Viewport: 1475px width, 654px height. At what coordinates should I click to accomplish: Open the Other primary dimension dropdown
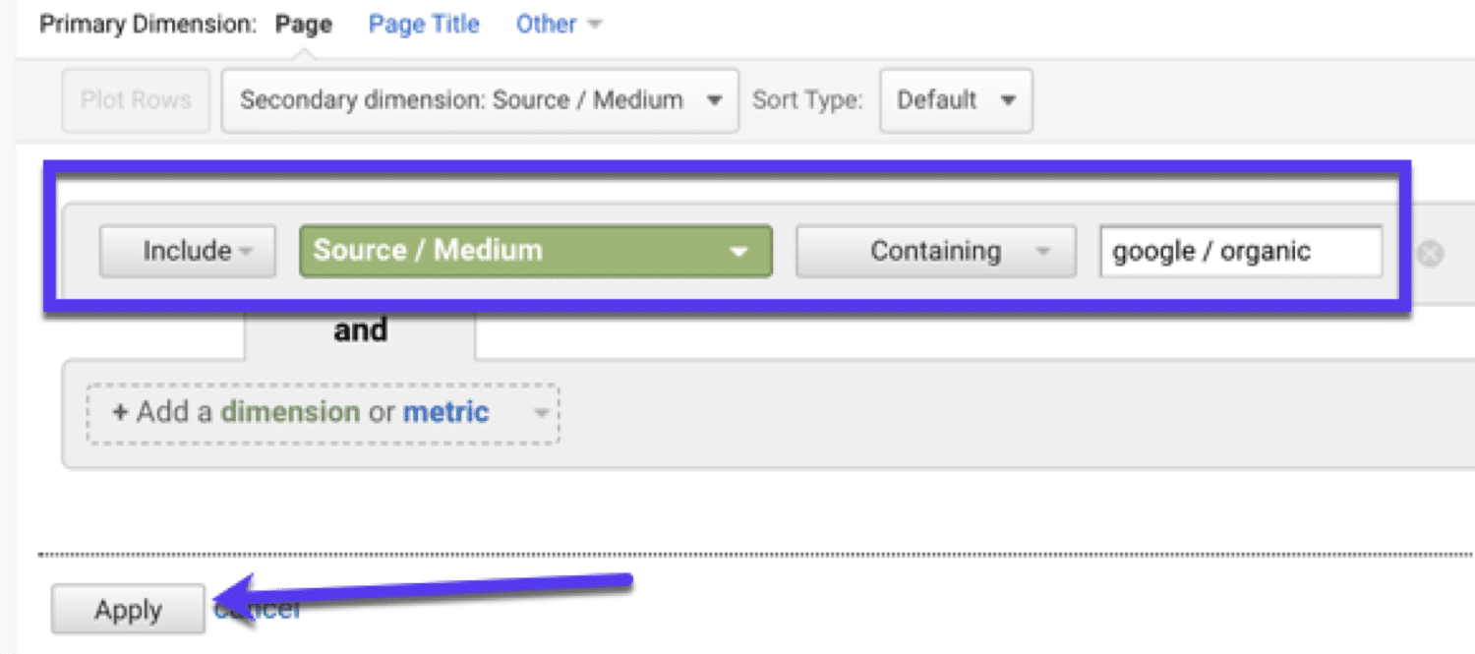tap(545, 24)
